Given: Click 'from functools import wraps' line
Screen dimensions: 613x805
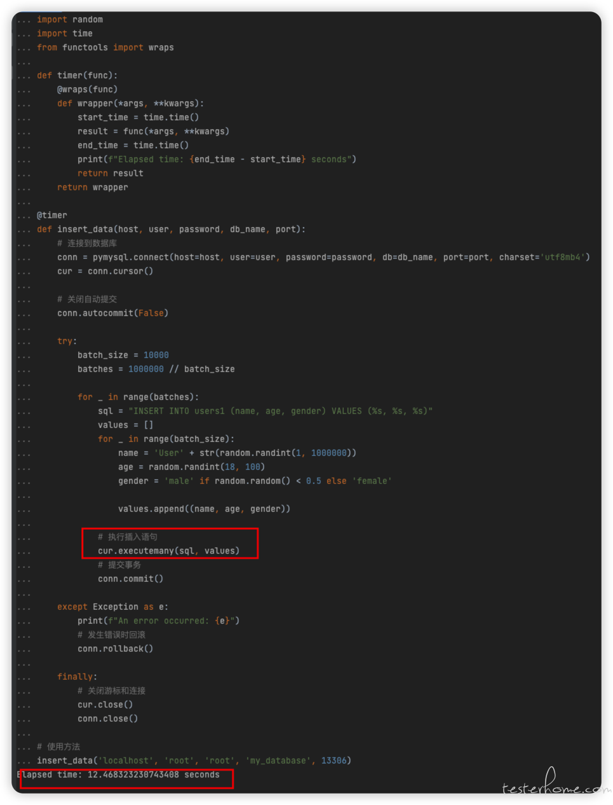Looking at the screenshot, I should (x=105, y=48).
